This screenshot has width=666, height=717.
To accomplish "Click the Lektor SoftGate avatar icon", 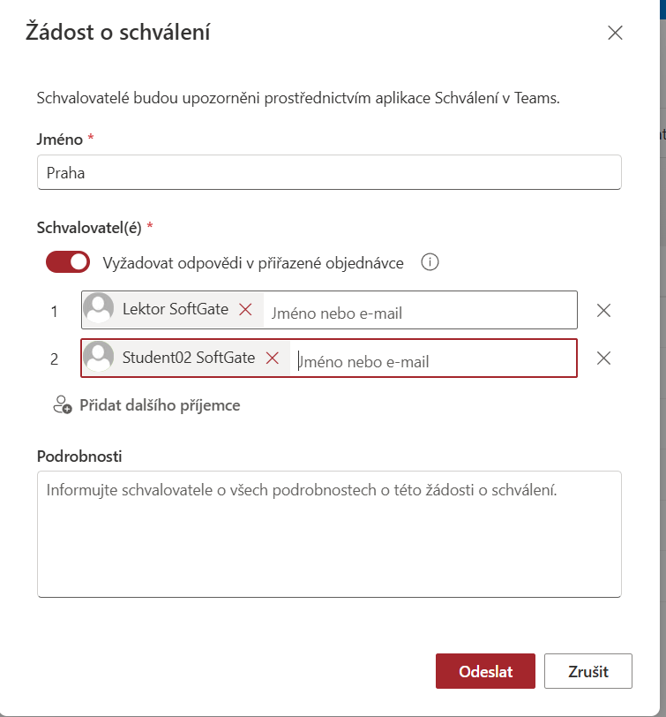I will (99, 310).
